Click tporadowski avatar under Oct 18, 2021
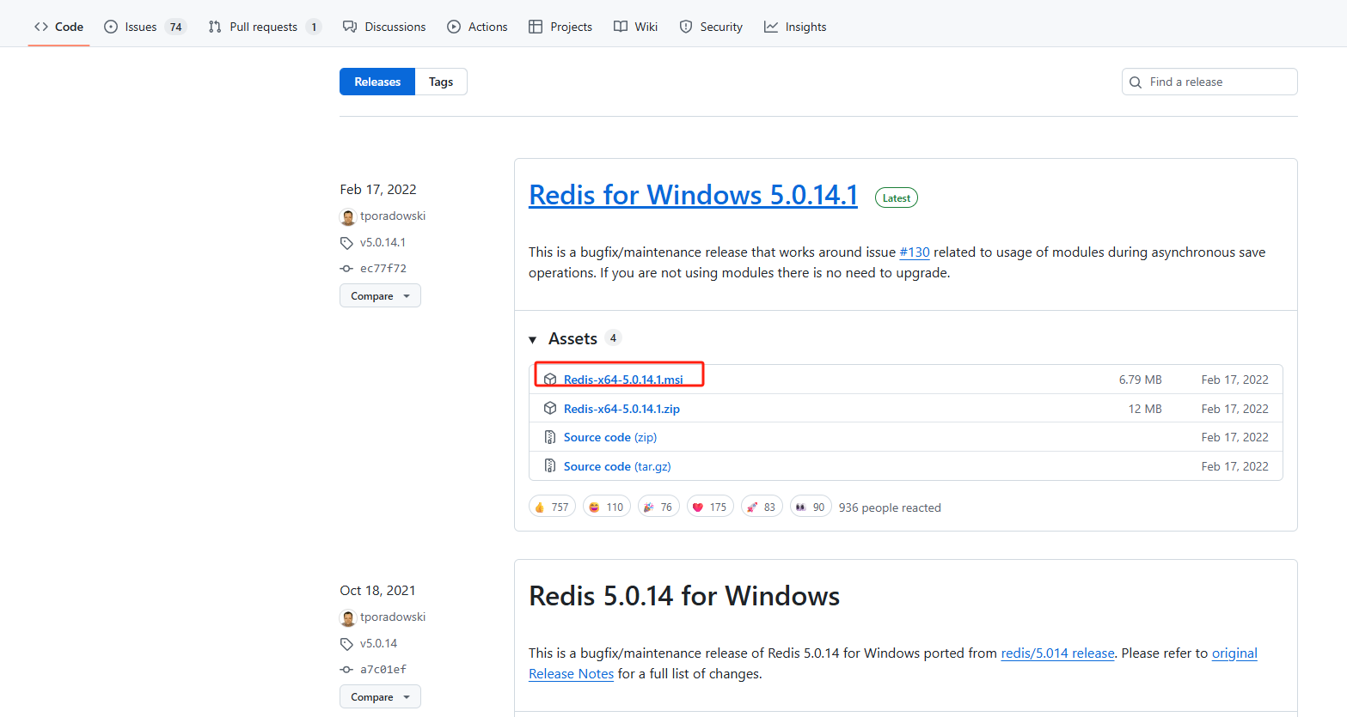 pos(348,617)
